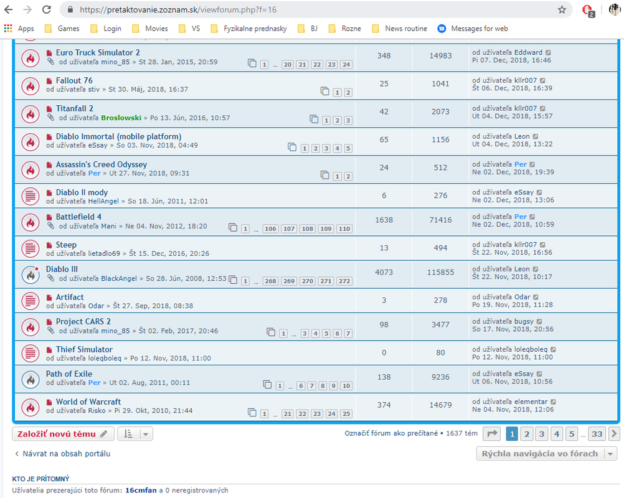Click the pages icon in Fallout 76 row
Screen dimensions: 624x498
tap(324, 92)
